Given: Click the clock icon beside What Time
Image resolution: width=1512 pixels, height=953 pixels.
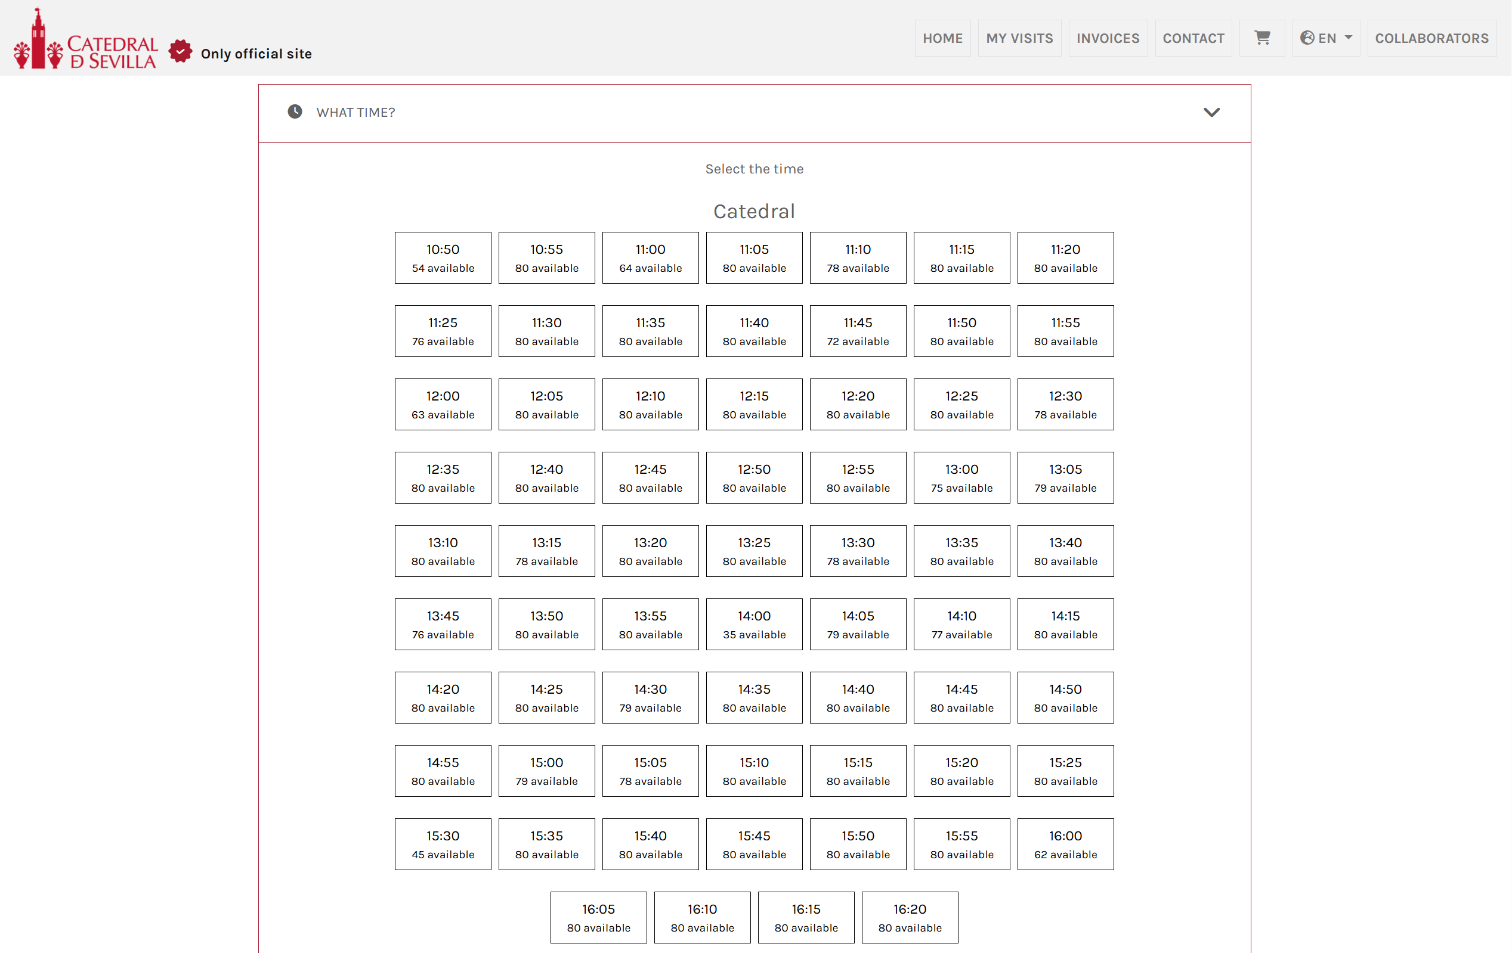Looking at the screenshot, I should [x=295, y=111].
